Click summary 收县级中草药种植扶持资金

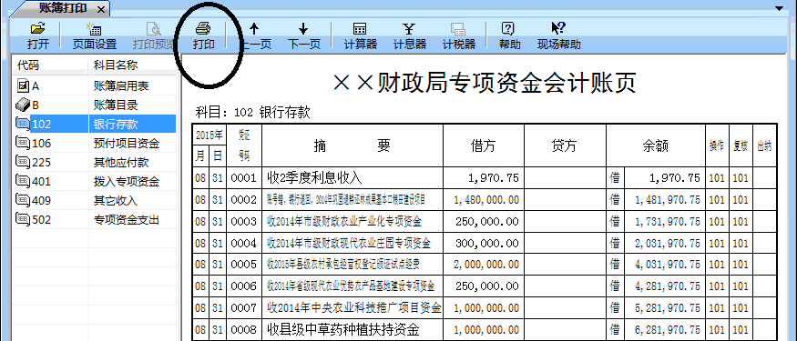pos(343,330)
